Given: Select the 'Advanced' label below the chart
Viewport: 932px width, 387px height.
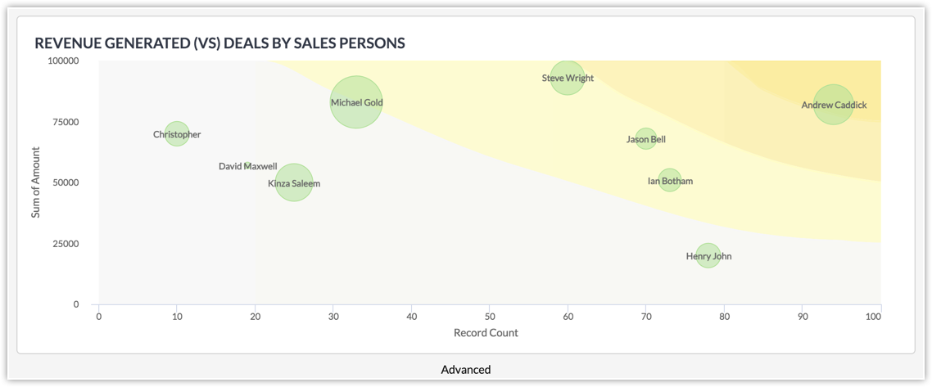Looking at the screenshot, I should coord(466,370).
